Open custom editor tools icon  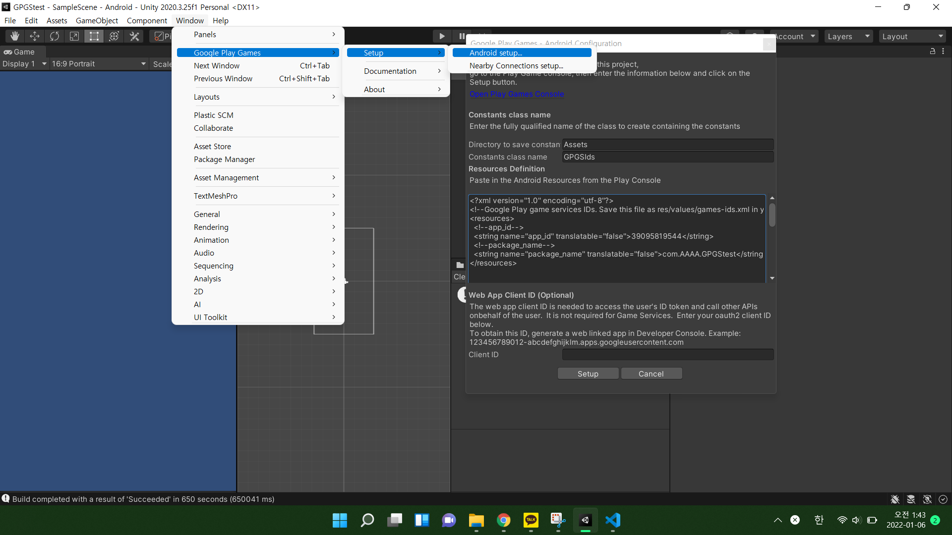click(134, 36)
